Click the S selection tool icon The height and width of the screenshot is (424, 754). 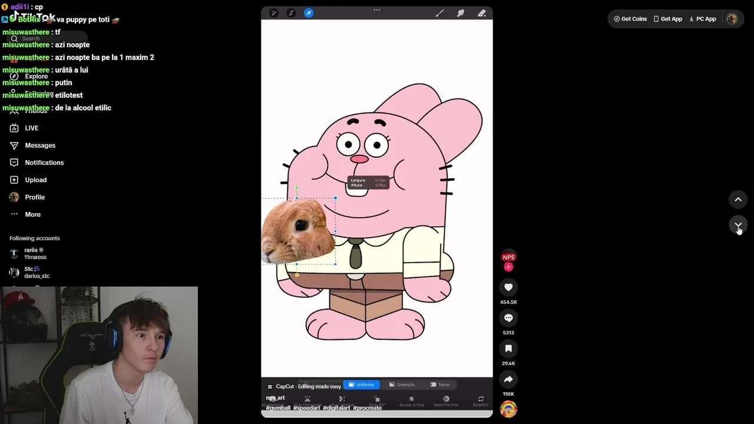pos(291,13)
